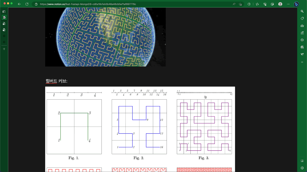Click the 'Fig. 3.' caption
The width and height of the screenshot is (307, 172).
[x=204, y=158]
